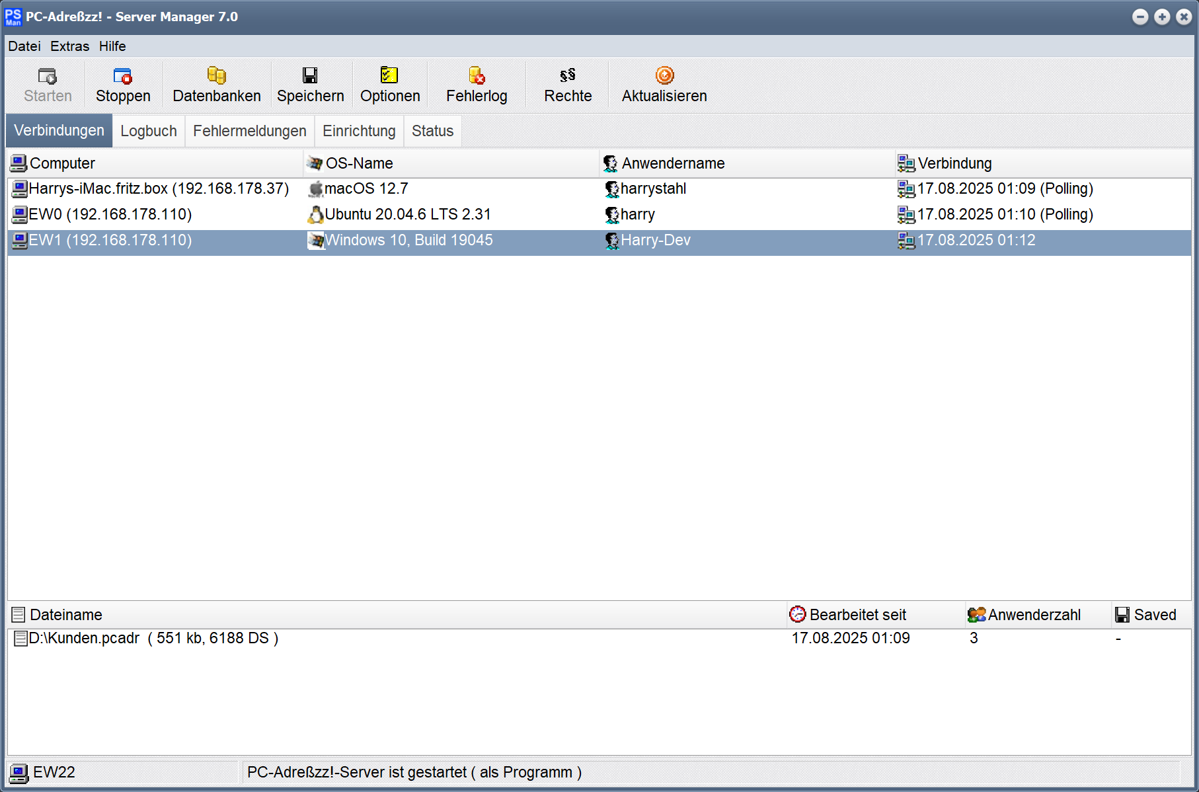Sort by the OS-Name column header
The height and width of the screenshot is (792, 1199).
(x=451, y=163)
